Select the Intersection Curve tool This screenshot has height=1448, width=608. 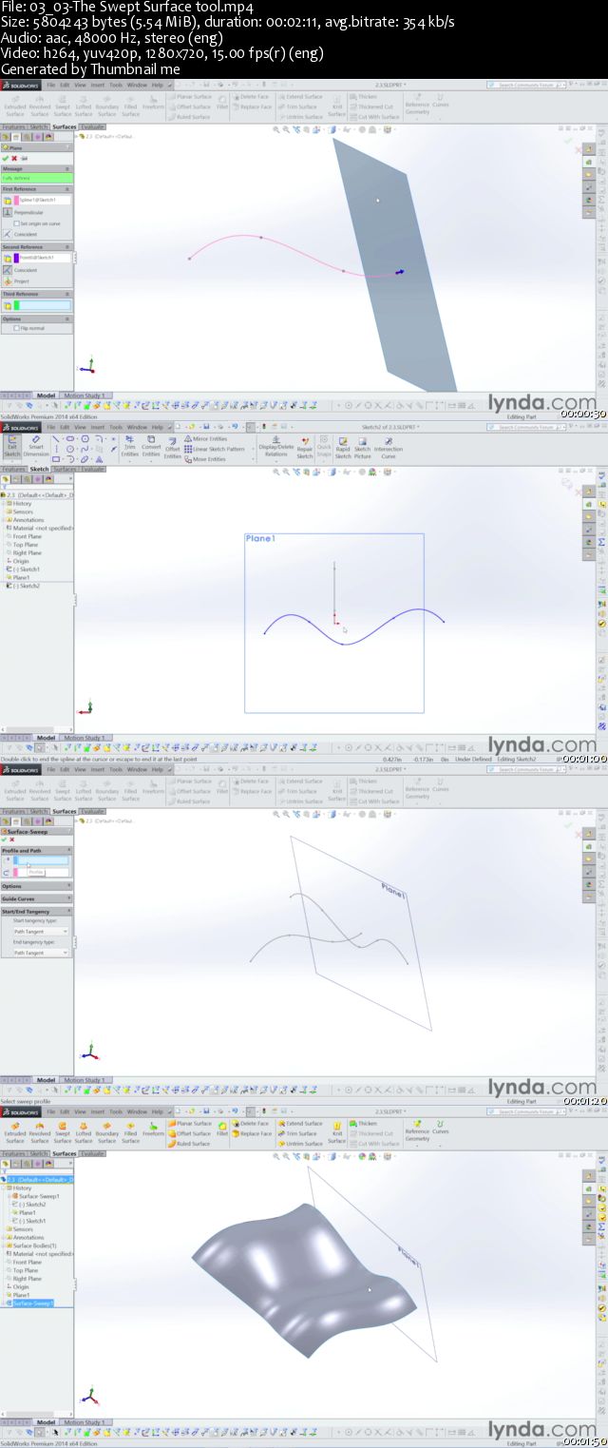[388, 447]
